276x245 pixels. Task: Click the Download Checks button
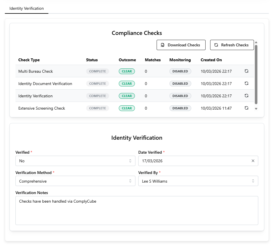[181, 45]
